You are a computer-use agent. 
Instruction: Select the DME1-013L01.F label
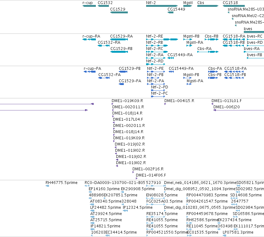pos(226,101)
